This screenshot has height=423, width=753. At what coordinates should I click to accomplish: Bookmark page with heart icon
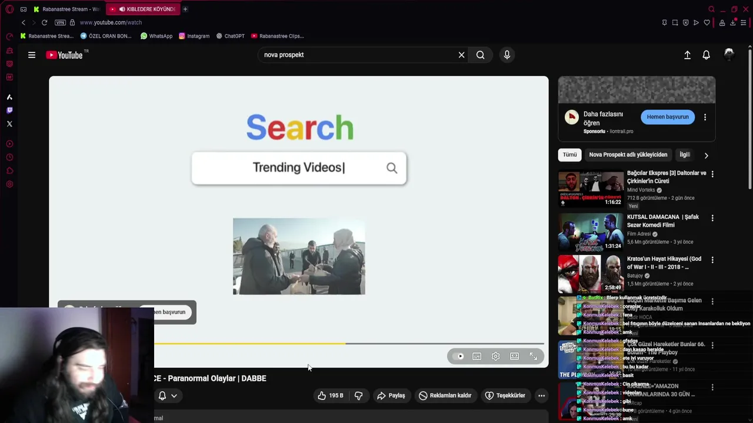point(707,22)
